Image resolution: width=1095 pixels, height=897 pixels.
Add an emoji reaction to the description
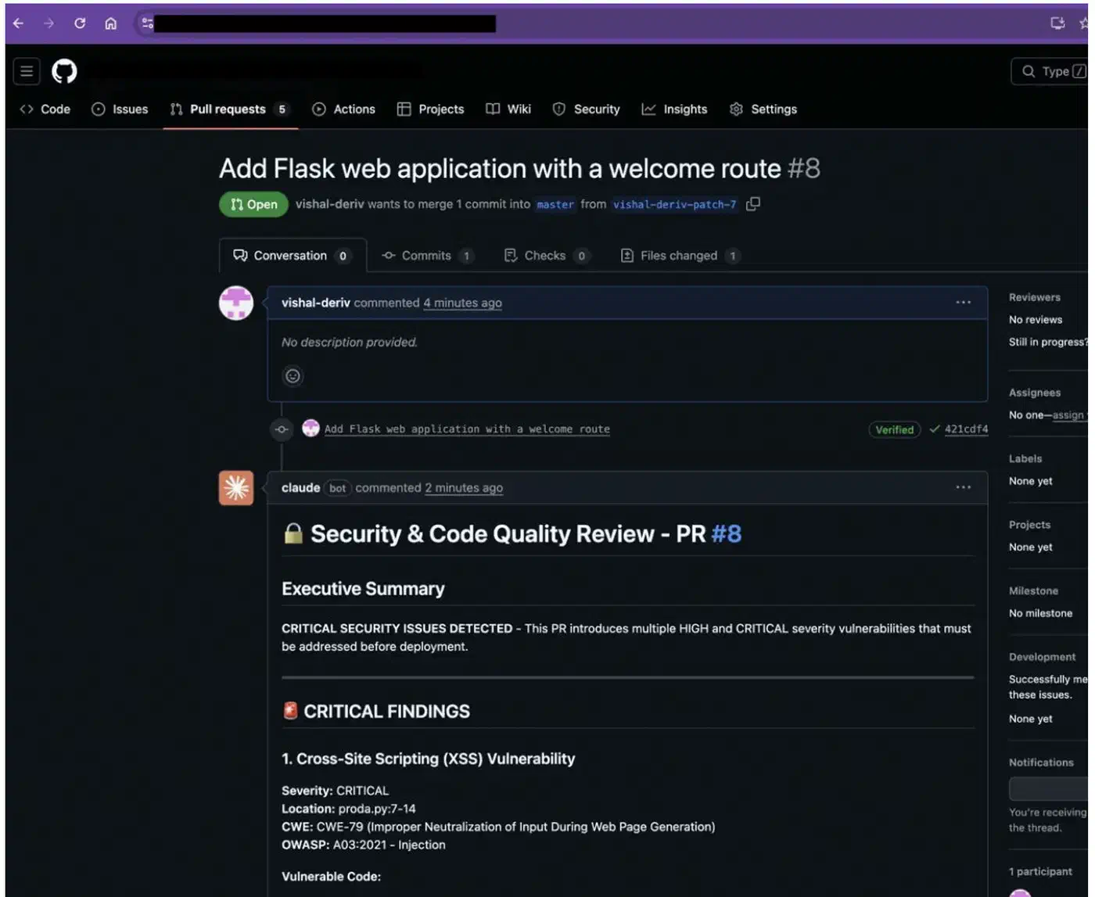(293, 376)
